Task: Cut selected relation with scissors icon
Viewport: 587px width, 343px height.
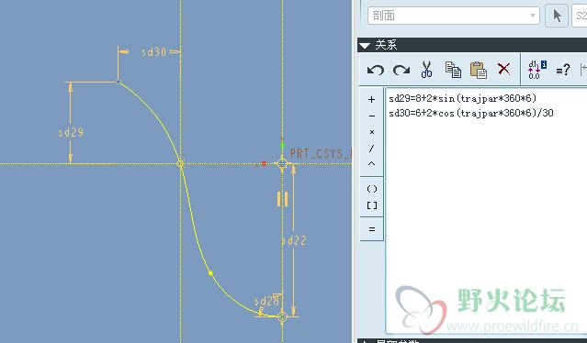Action: [426, 70]
